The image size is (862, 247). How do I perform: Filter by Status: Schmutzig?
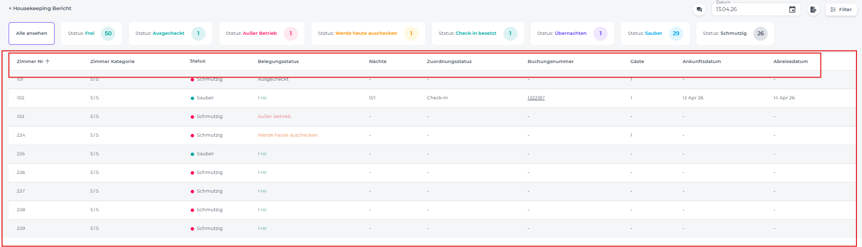(734, 33)
